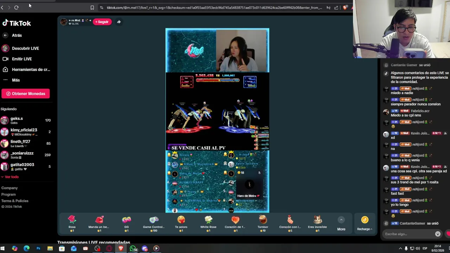This screenshot has height=253, width=450.
Task: Click the Seguir follow button
Action: (x=102, y=22)
